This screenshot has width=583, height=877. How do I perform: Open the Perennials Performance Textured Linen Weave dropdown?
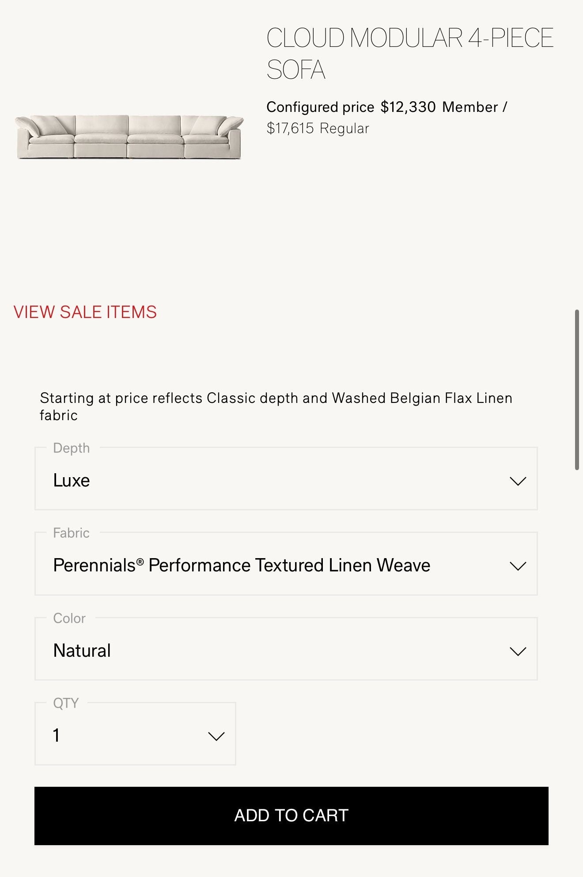pyautogui.click(x=286, y=565)
